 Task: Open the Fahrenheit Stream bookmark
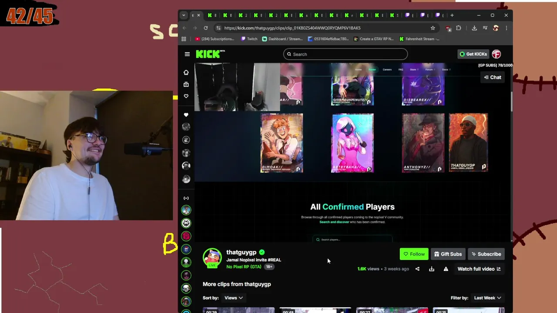pos(419,39)
